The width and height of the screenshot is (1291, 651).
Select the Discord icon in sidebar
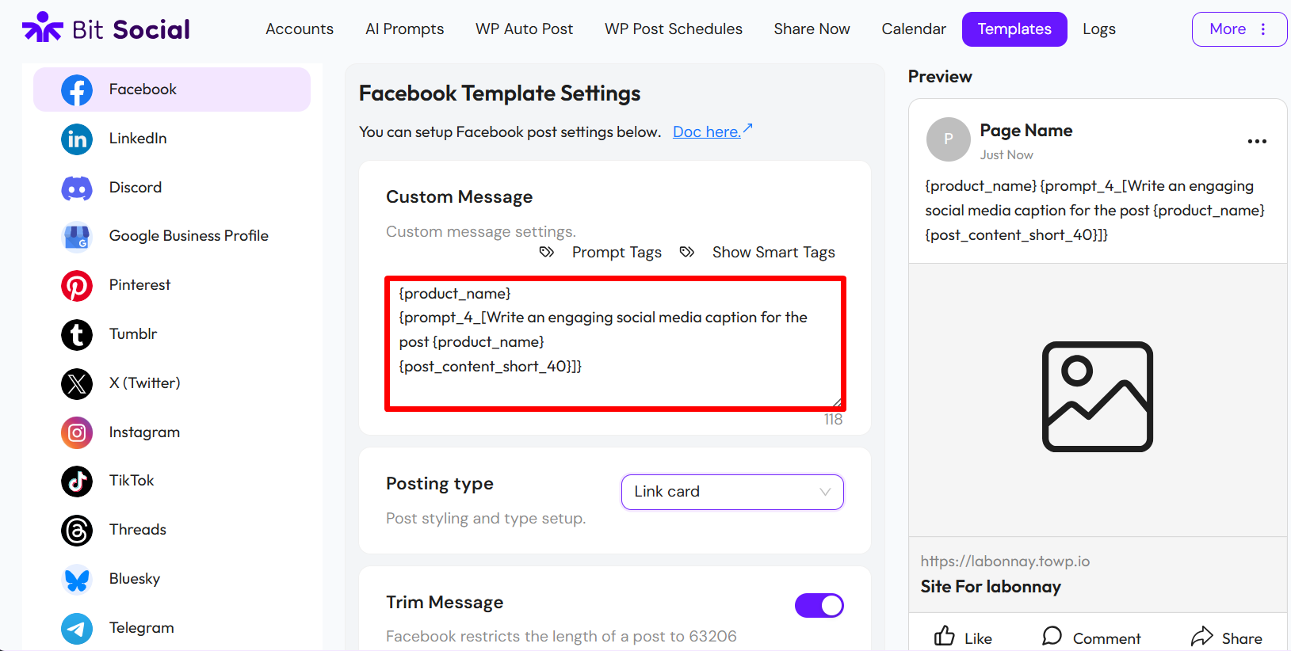pyautogui.click(x=77, y=188)
